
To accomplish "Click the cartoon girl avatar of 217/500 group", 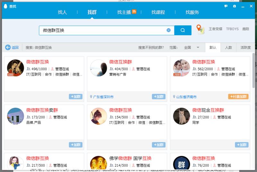I will [x=15, y=163].
